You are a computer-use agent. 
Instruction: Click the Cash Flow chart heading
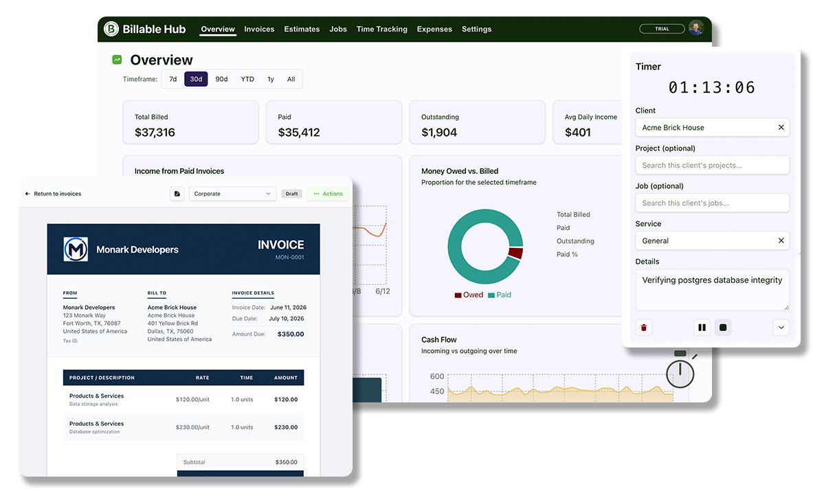pos(438,340)
